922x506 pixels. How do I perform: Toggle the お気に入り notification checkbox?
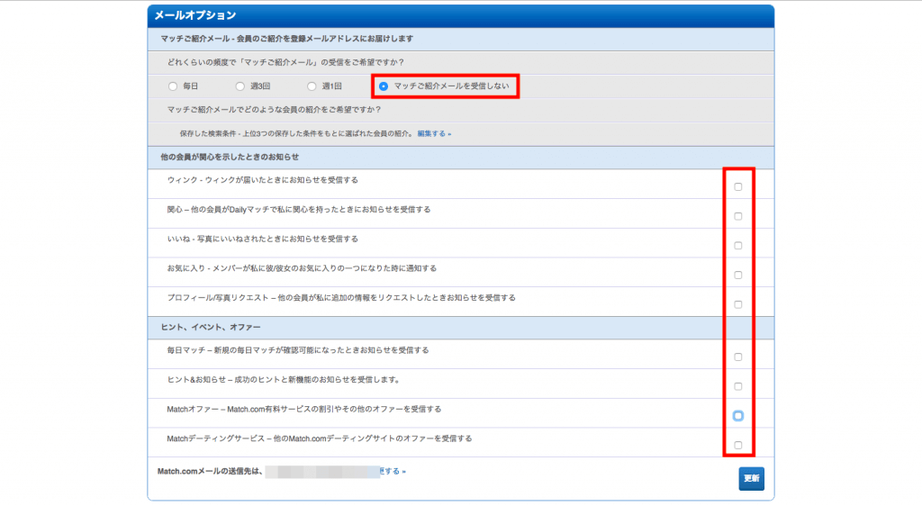738,276
